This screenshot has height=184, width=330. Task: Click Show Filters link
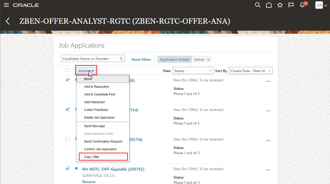141,59
